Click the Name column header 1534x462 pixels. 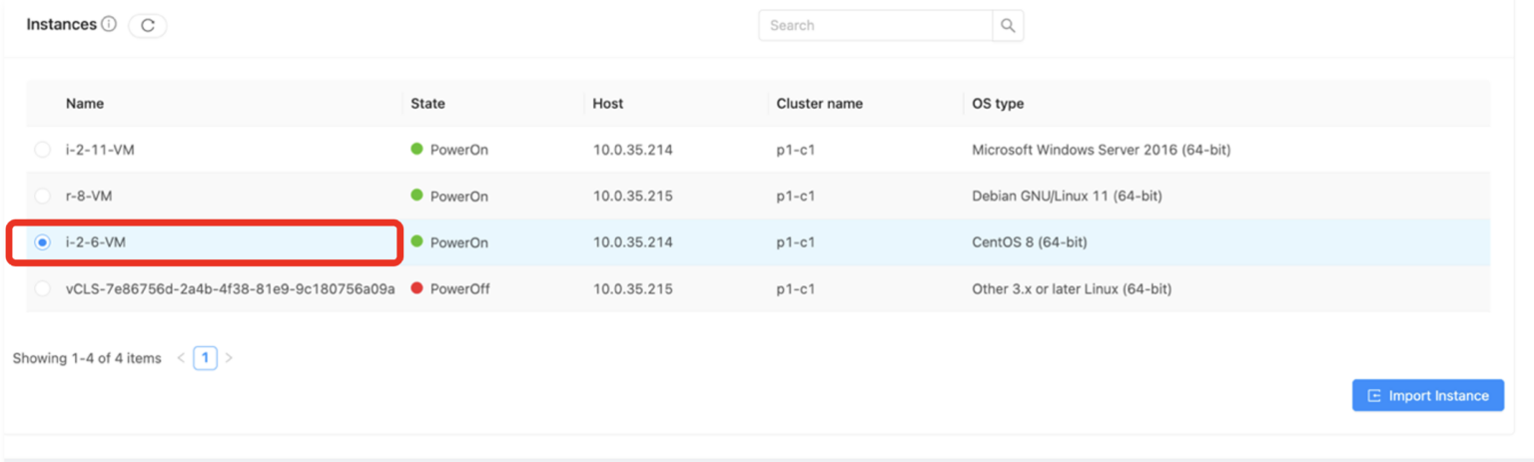click(85, 104)
